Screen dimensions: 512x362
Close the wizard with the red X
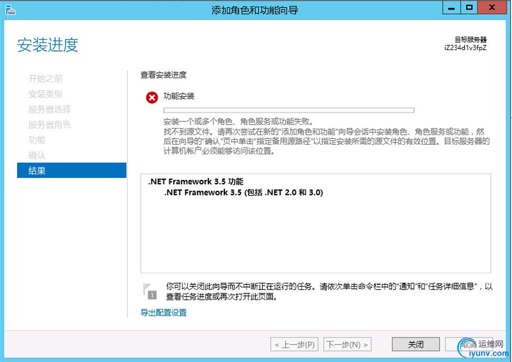[x=492, y=7]
